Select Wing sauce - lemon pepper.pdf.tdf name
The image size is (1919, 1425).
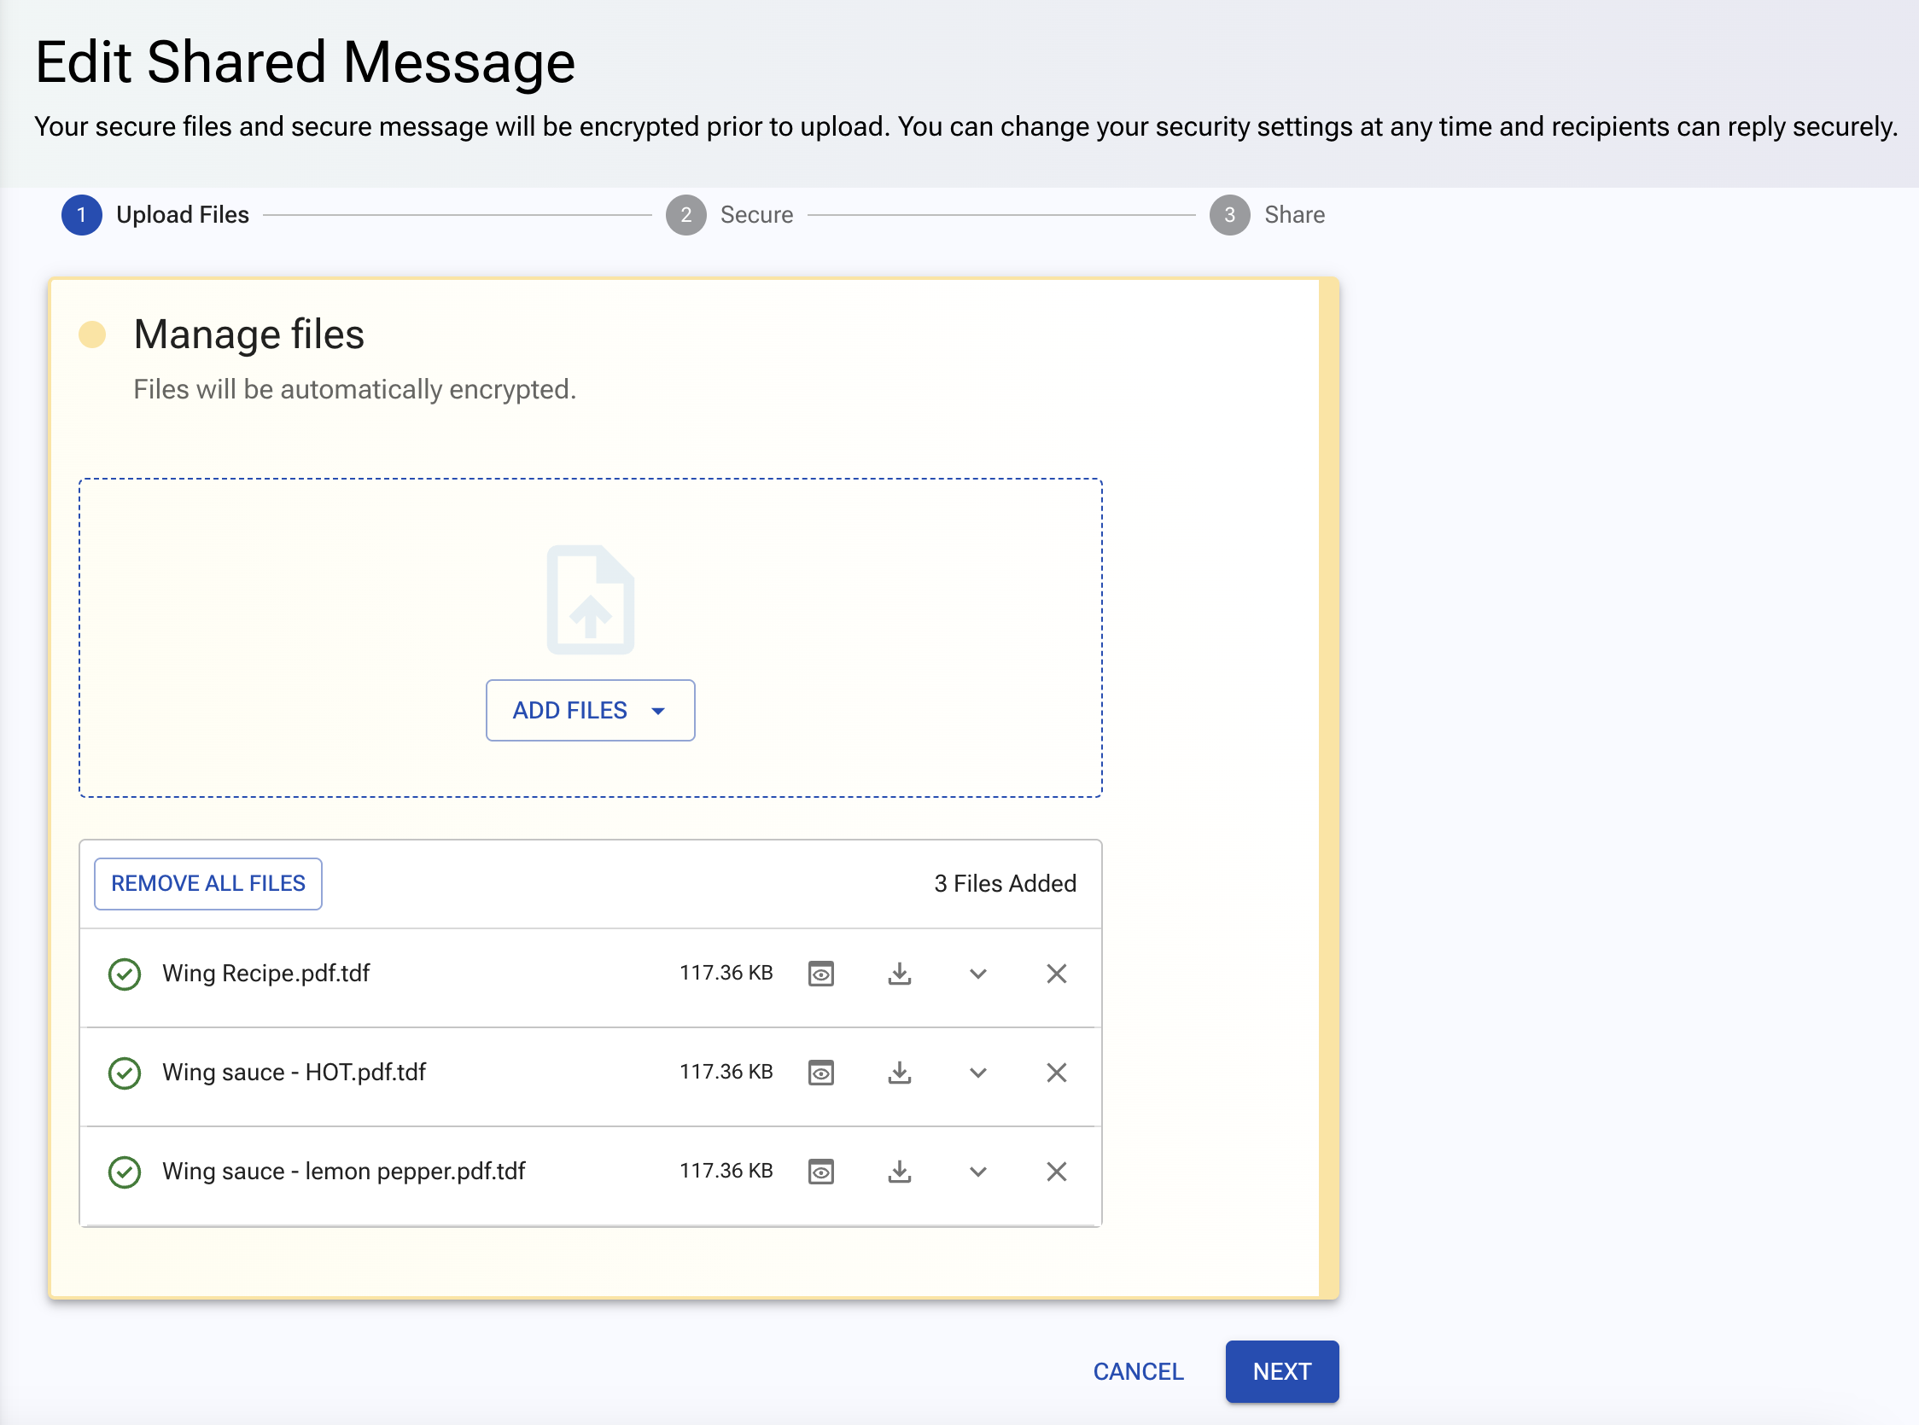tap(343, 1172)
